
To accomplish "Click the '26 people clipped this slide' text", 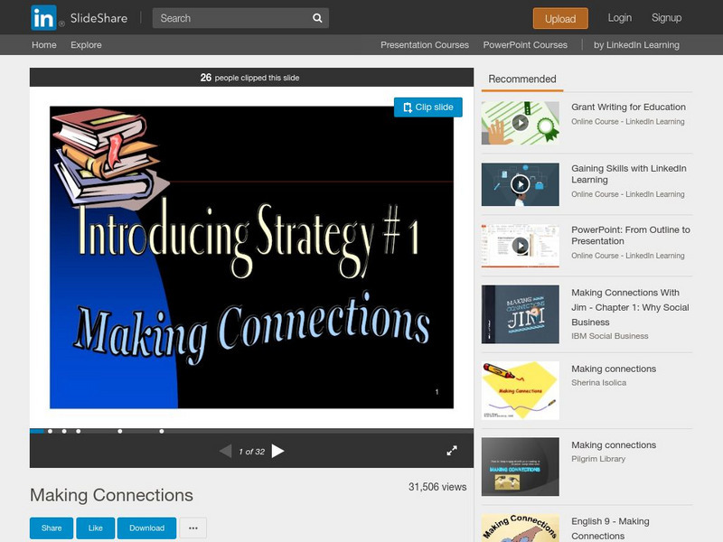I will [250, 78].
